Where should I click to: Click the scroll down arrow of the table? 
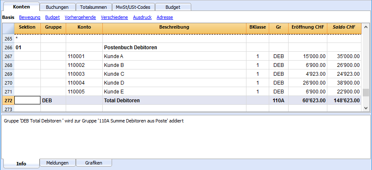[366, 108]
